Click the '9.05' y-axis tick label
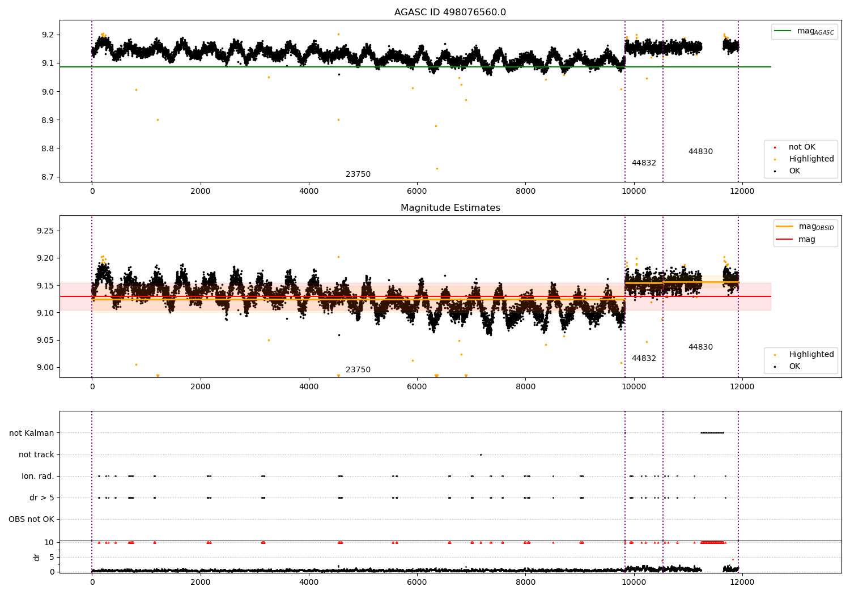850x595 pixels. [45, 341]
